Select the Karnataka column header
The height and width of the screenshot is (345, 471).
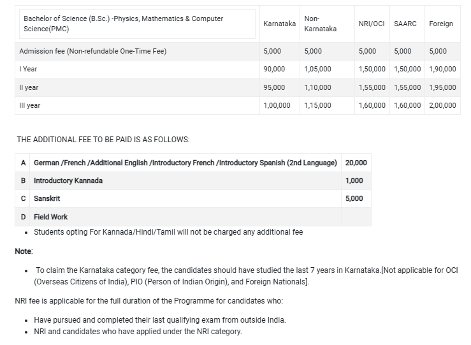point(279,24)
